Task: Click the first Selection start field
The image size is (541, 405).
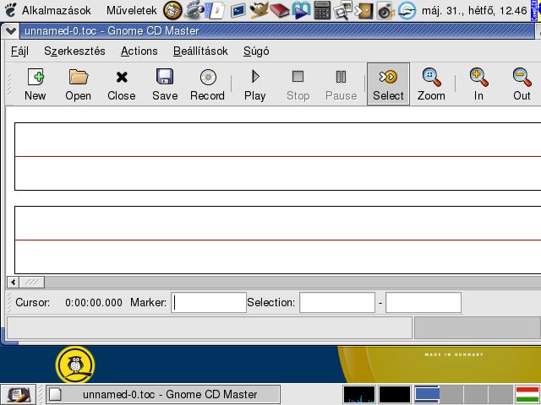Action: [x=336, y=302]
